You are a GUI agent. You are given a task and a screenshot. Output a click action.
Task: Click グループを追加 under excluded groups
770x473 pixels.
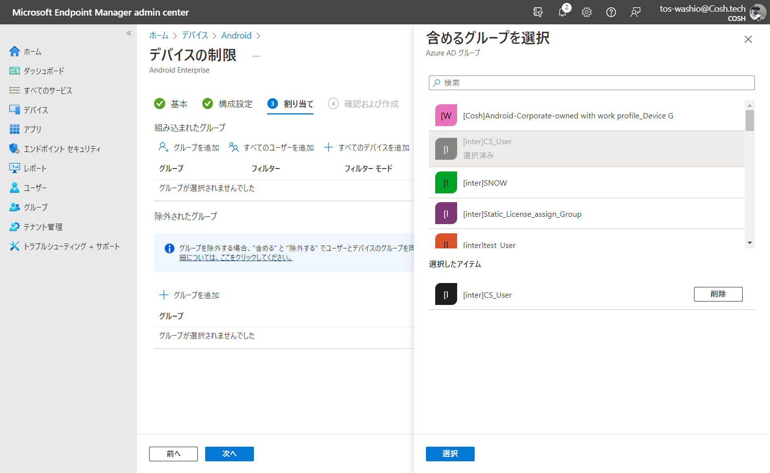(x=189, y=295)
